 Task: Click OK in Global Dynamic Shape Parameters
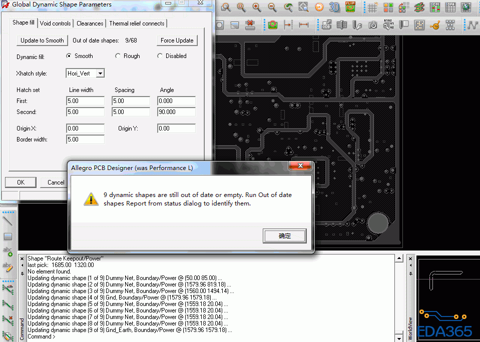[x=21, y=182]
